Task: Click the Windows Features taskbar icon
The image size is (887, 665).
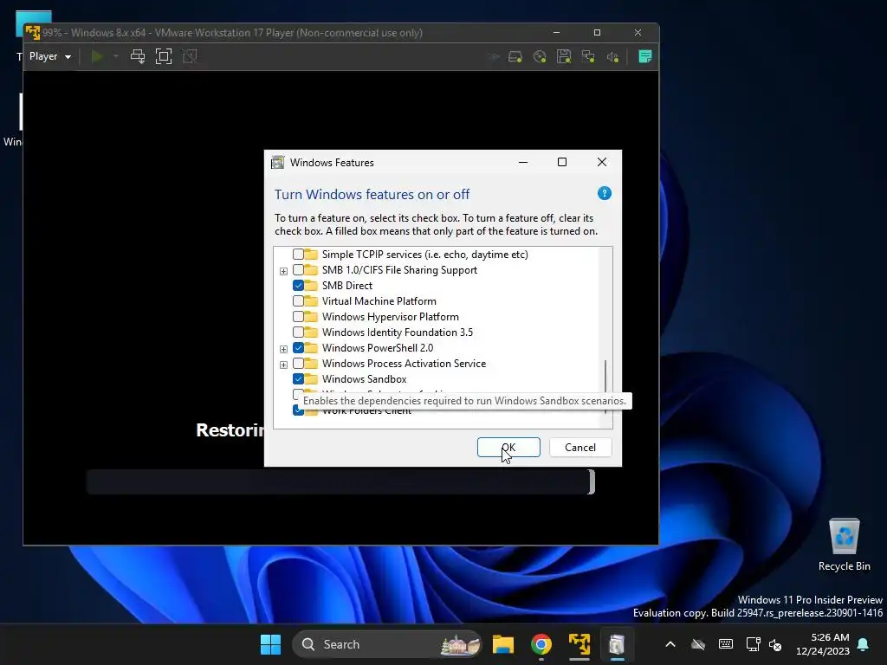Action: pos(617,644)
